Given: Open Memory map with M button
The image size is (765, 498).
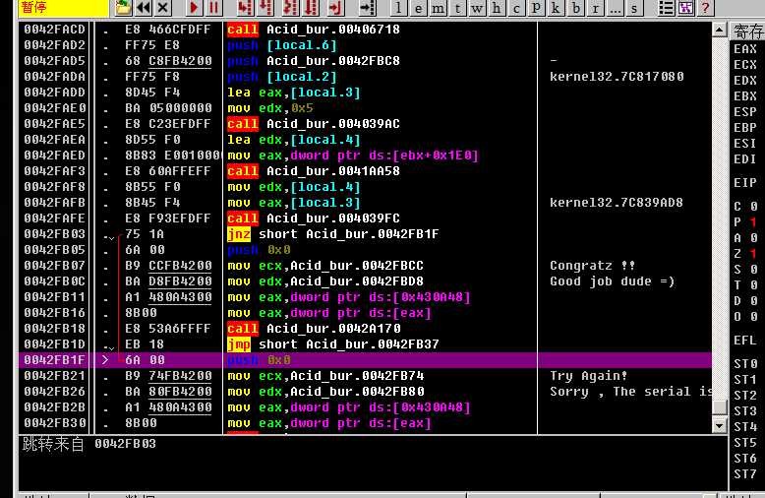Looking at the screenshot, I should 439,7.
